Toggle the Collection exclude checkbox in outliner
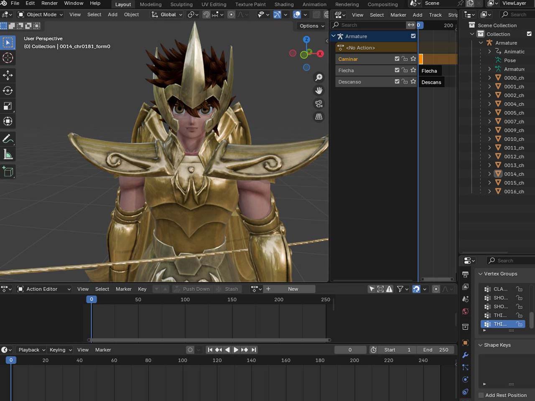This screenshot has width=535, height=401. pyautogui.click(x=529, y=34)
